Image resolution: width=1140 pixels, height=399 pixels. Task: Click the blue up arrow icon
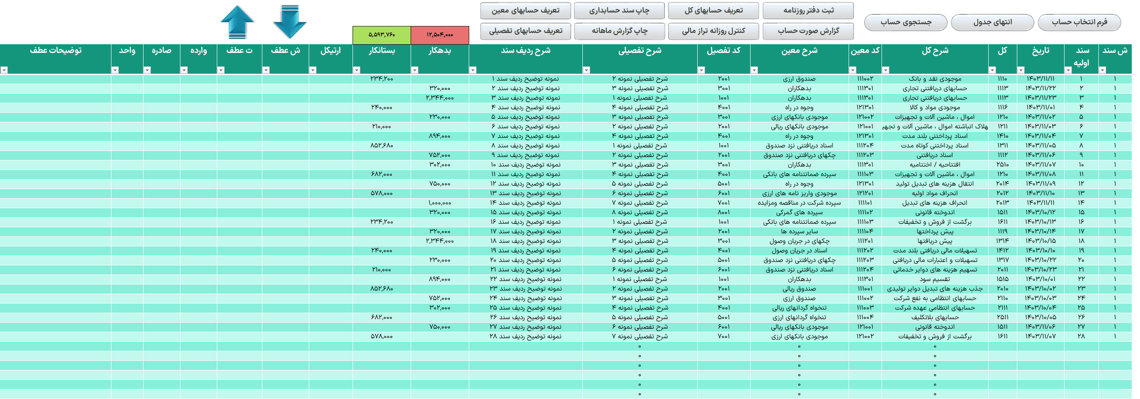[237, 22]
